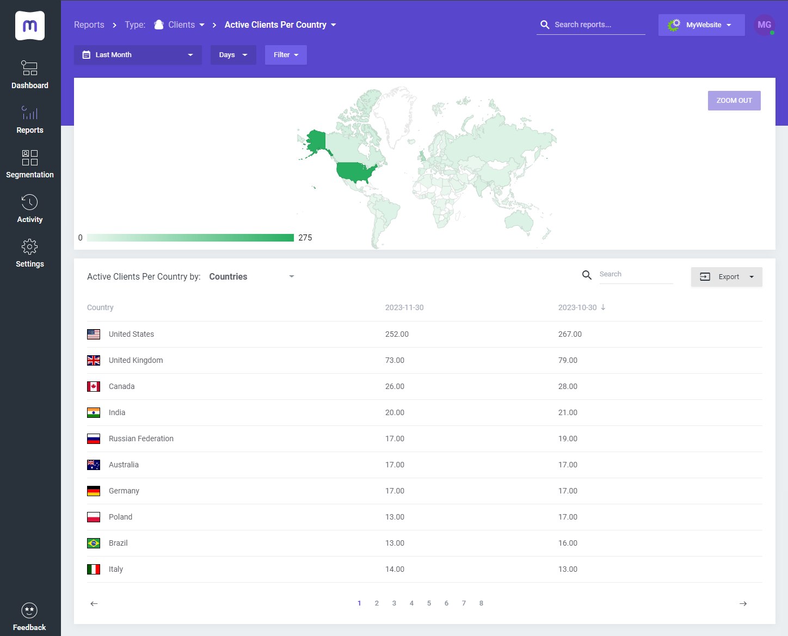The height and width of the screenshot is (636, 788).
Task: Click the ZOOM OUT button on the map
Action: click(734, 101)
